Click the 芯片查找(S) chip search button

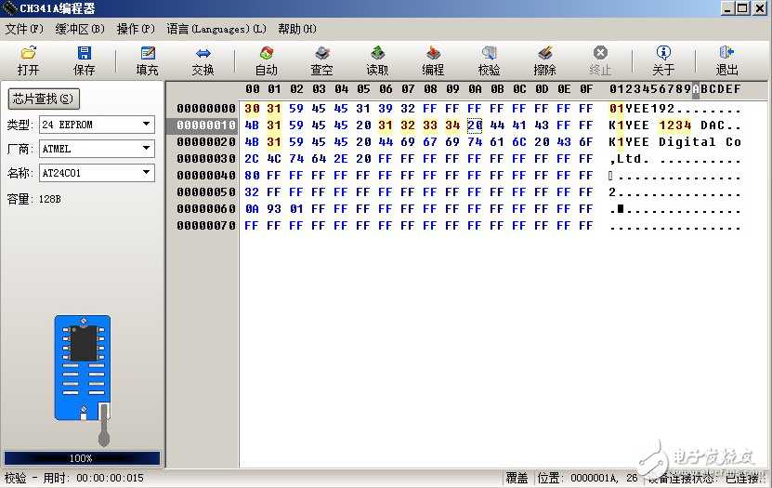(44, 99)
